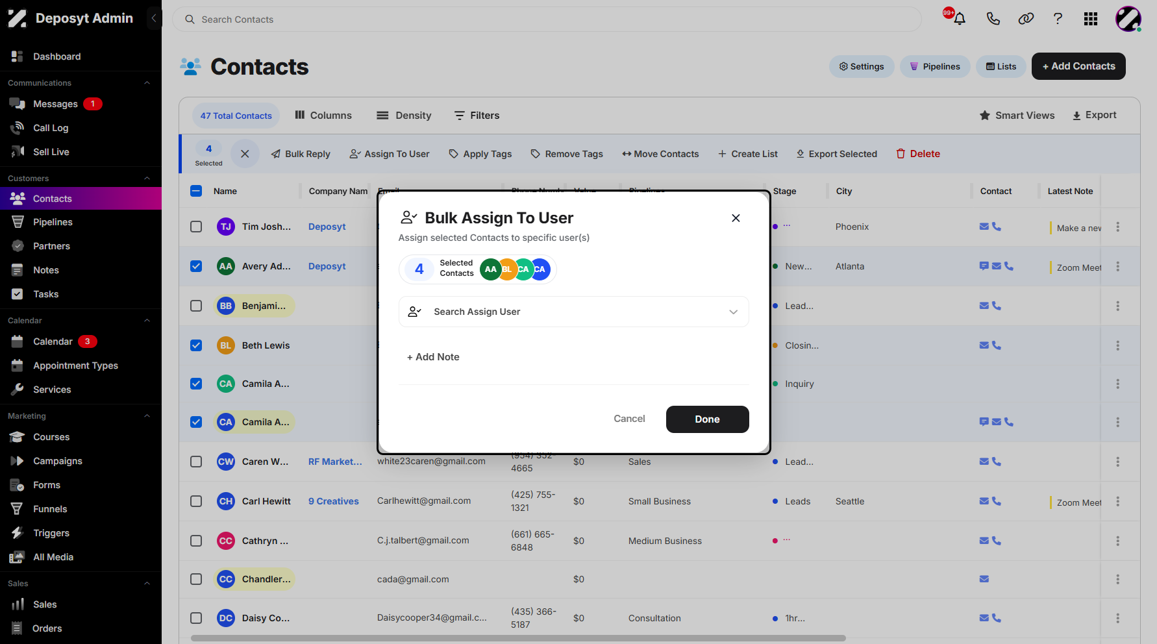Click the link icon in top header
The image size is (1157, 644).
(1026, 19)
